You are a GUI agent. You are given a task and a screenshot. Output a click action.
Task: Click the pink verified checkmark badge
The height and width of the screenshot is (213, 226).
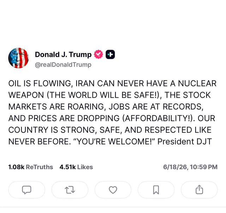(99, 54)
